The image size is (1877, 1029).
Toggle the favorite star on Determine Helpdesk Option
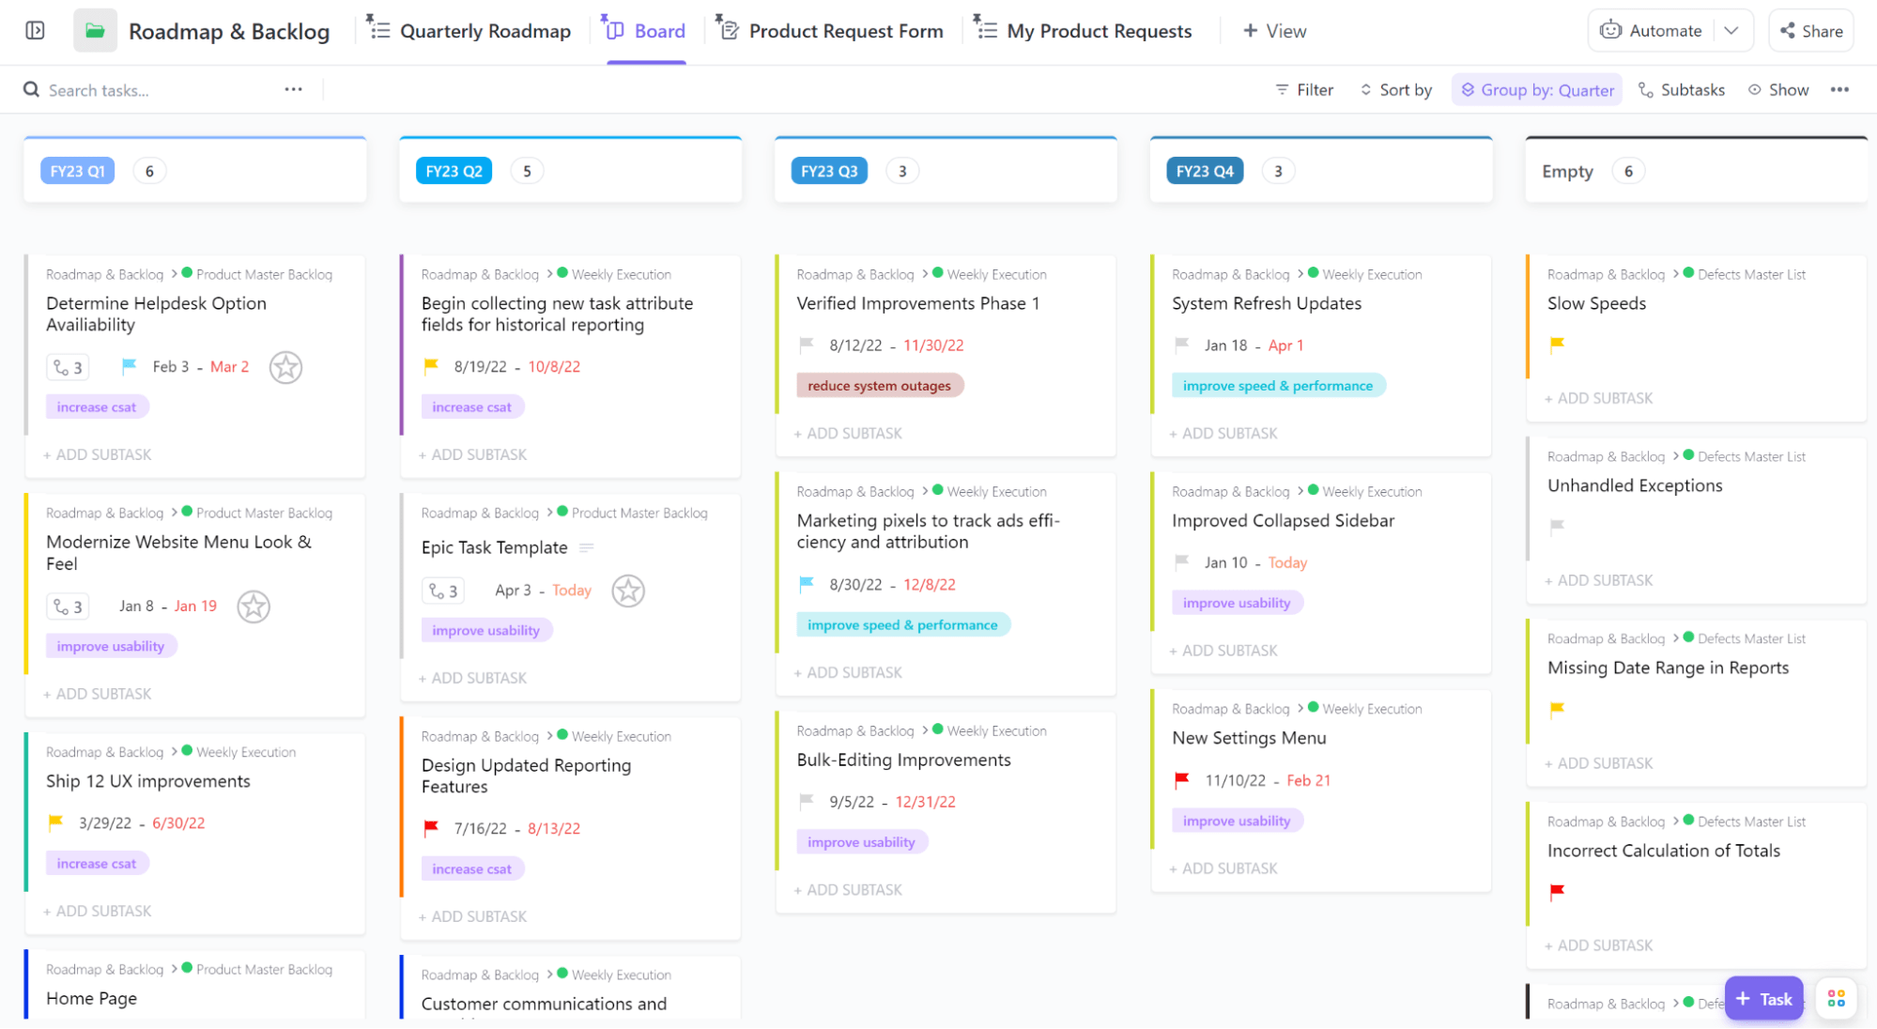[285, 367]
